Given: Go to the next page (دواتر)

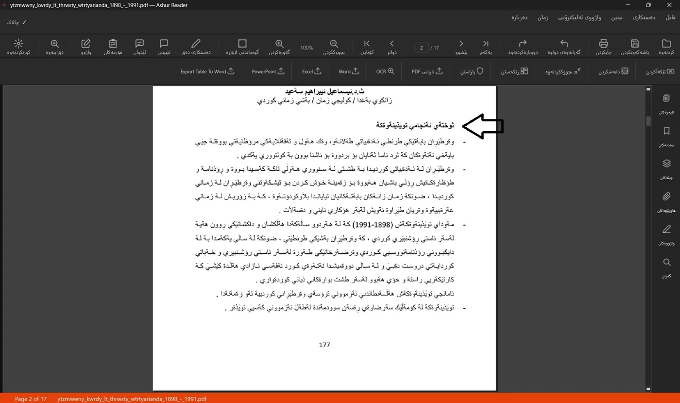Looking at the screenshot, I should 392,47.
